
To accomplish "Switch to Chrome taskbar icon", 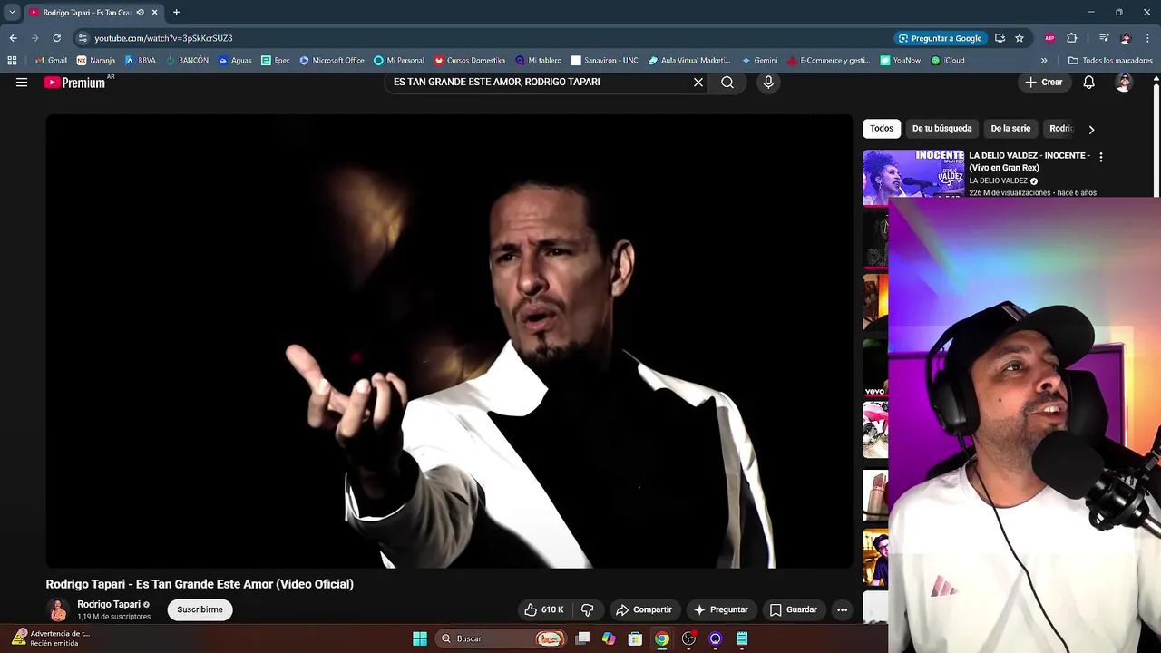I will [x=662, y=638].
